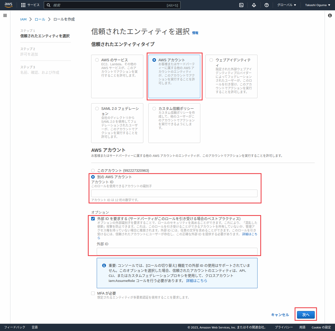The image size is (335, 331).
Task: Open the 情報 link beside the heading
Action: [x=195, y=33]
